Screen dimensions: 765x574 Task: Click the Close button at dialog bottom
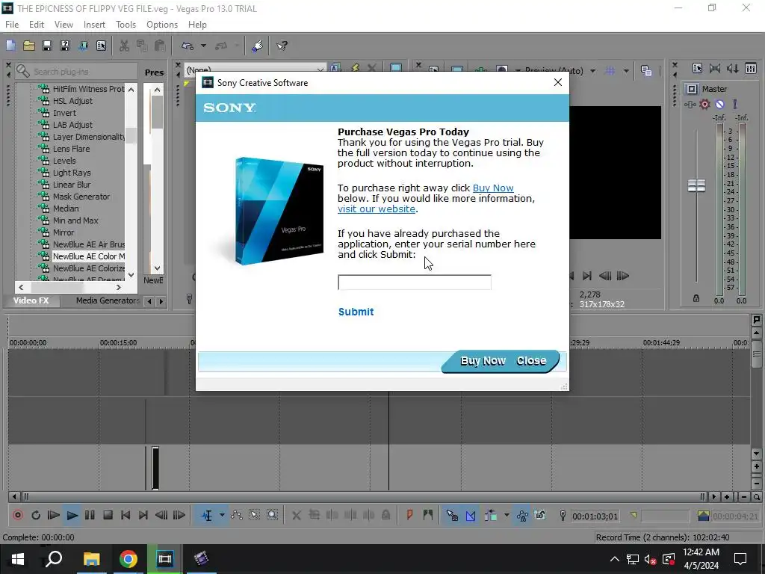pos(531,361)
